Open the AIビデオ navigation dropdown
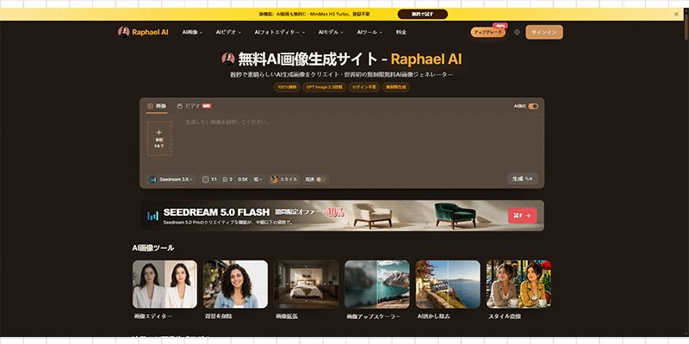 coord(228,32)
